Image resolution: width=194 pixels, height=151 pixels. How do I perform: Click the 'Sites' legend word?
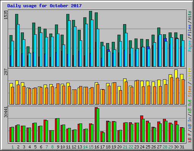pyautogui.click(x=190, y=91)
